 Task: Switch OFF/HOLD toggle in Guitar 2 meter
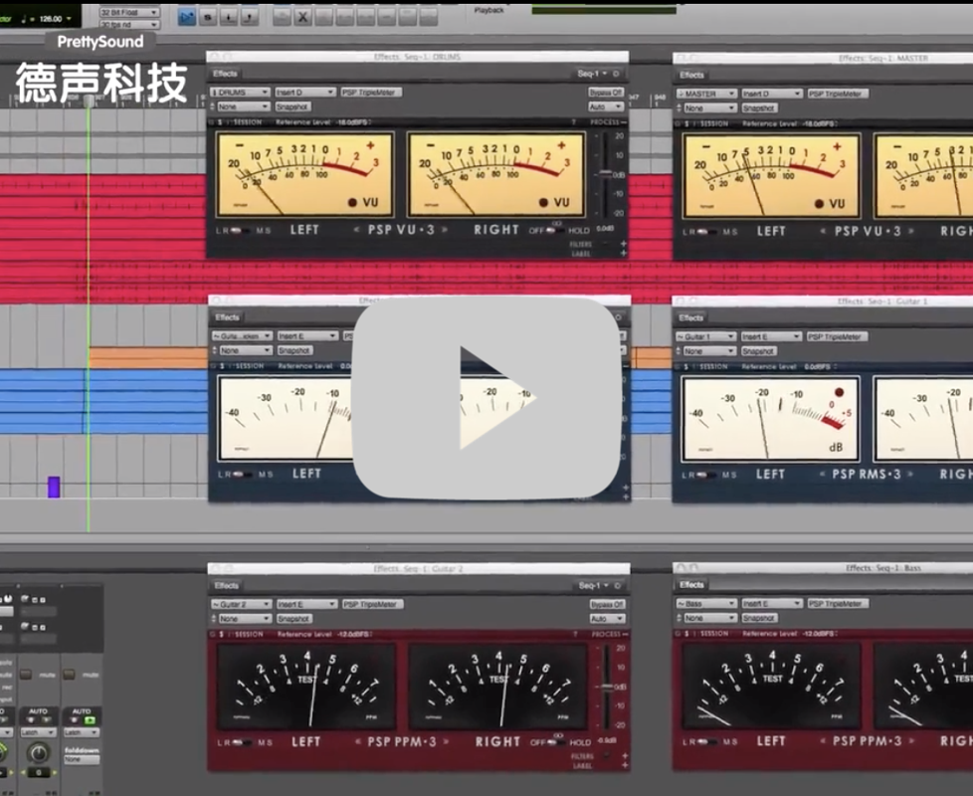[558, 741]
